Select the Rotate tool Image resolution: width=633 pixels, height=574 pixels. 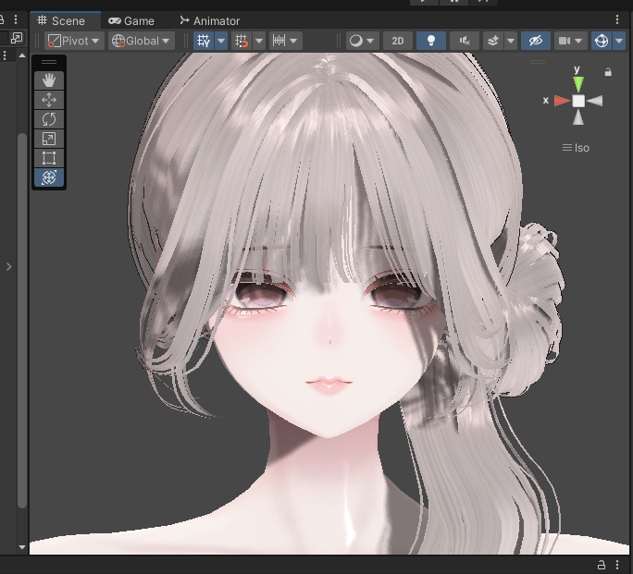tap(49, 119)
